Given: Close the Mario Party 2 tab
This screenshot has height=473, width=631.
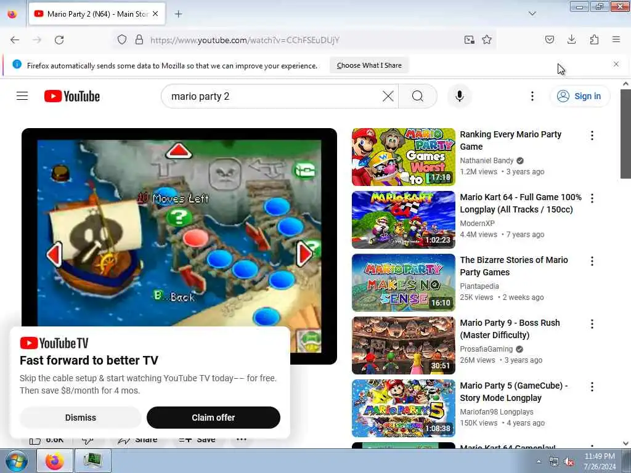Looking at the screenshot, I should click(x=155, y=14).
